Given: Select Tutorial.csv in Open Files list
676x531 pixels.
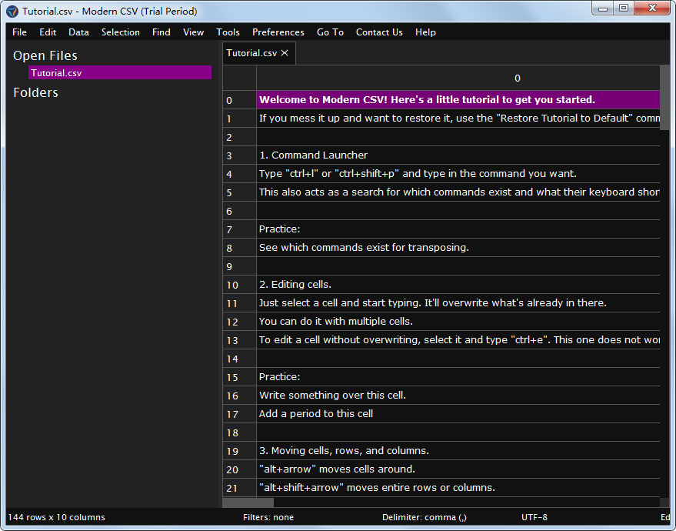Looking at the screenshot, I should tap(119, 73).
